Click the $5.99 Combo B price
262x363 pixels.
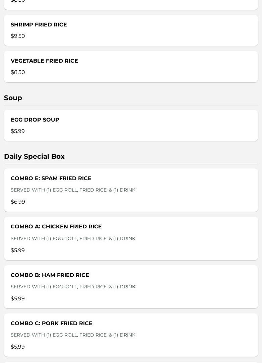[x=18, y=298]
